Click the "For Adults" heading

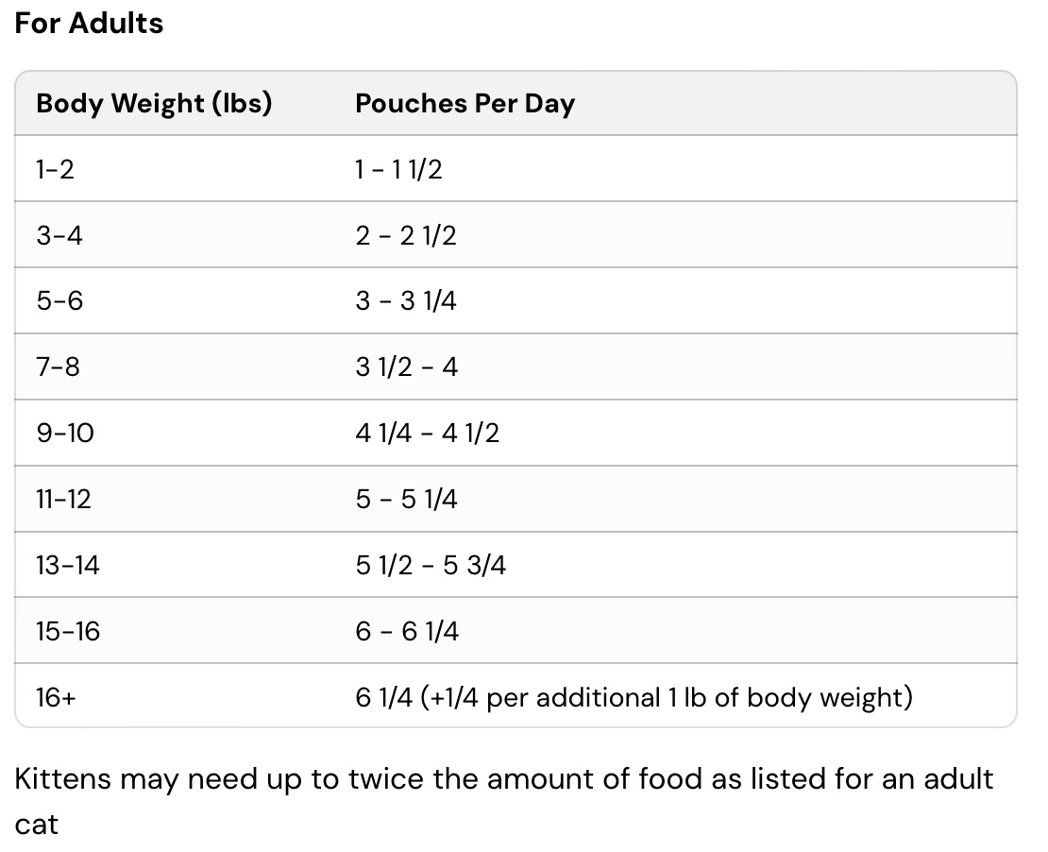89,23
